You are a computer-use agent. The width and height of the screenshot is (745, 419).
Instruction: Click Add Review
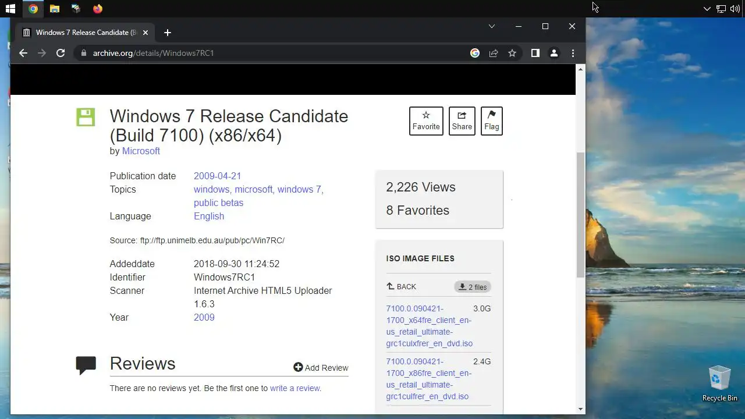[321, 367]
